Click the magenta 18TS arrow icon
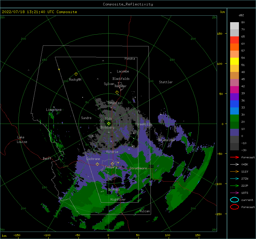256x239 pixels. tap(234, 193)
